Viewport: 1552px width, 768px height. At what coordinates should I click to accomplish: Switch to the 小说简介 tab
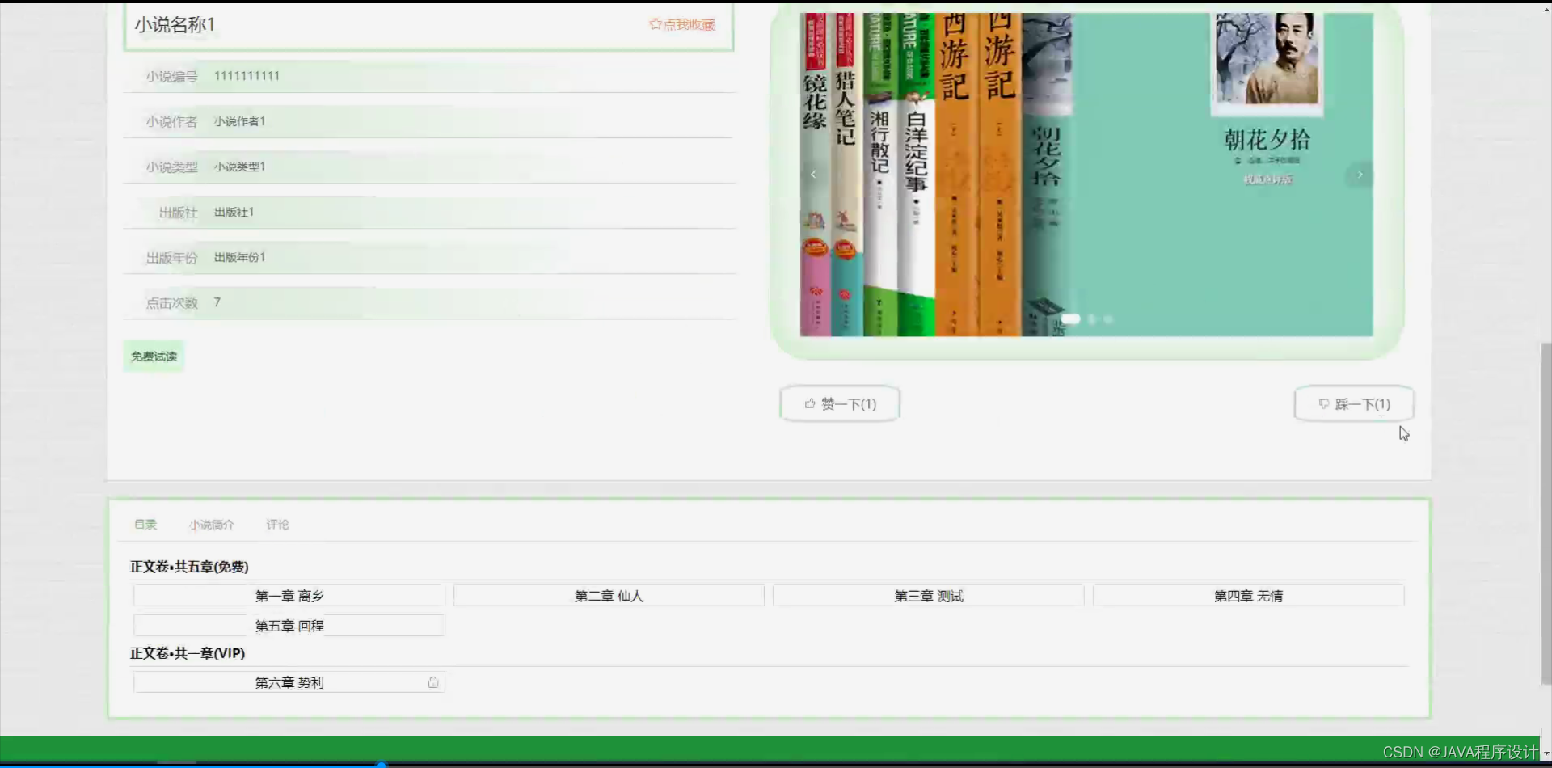click(x=212, y=524)
